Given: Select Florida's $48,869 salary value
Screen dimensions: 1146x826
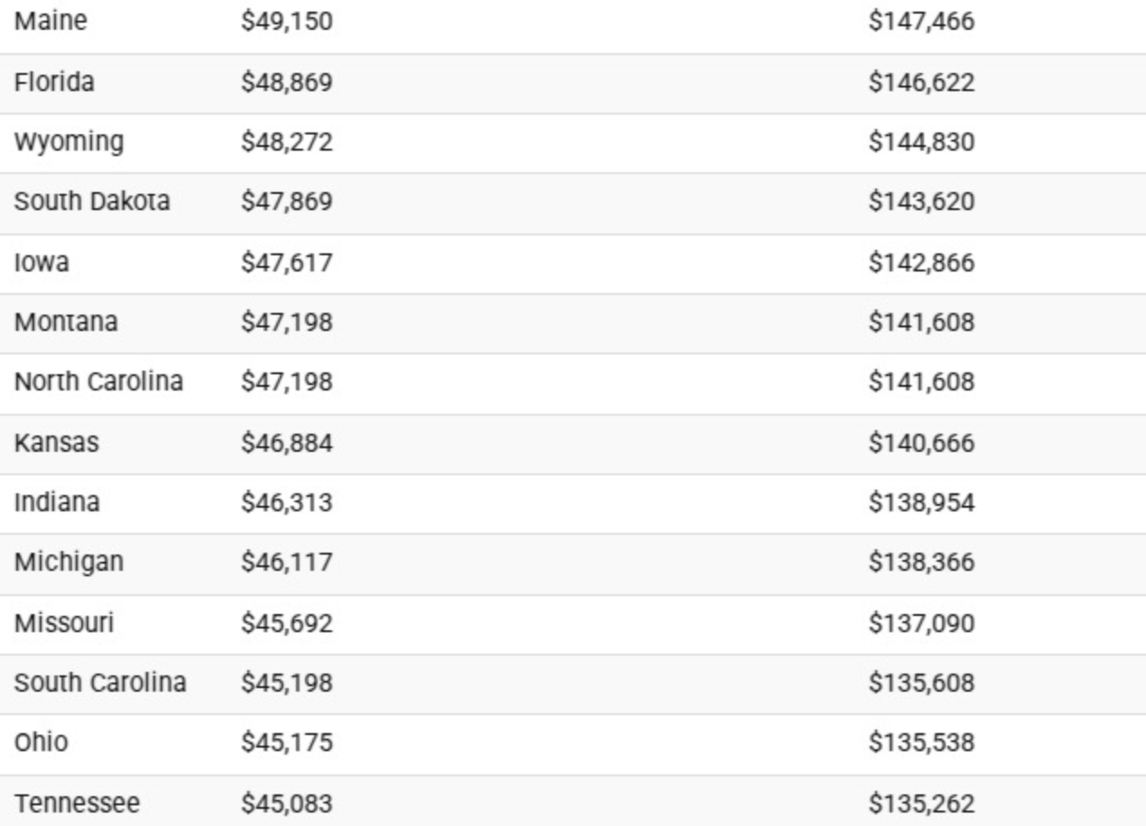Looking at the screenshot, I should 287,82.
